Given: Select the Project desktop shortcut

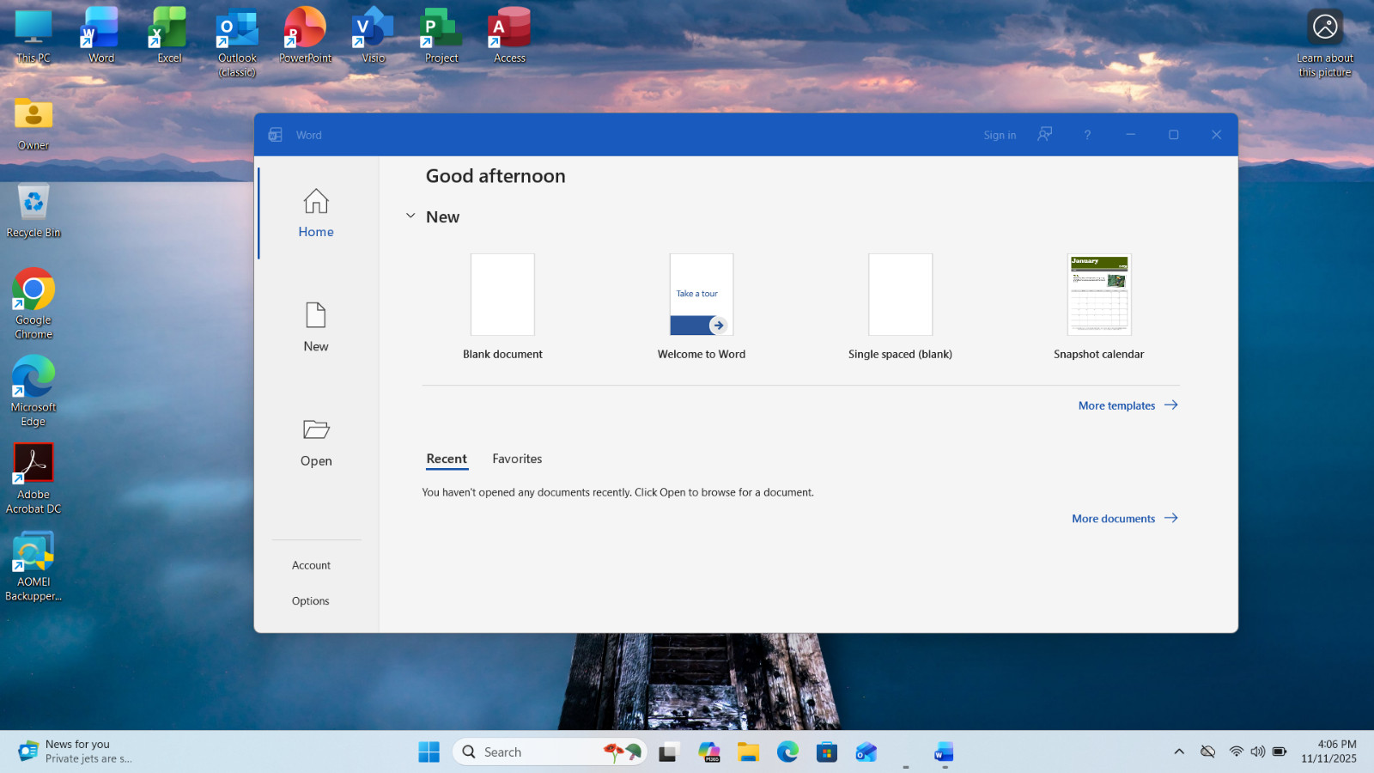Looking at the screenshot, I should point(441,36).
